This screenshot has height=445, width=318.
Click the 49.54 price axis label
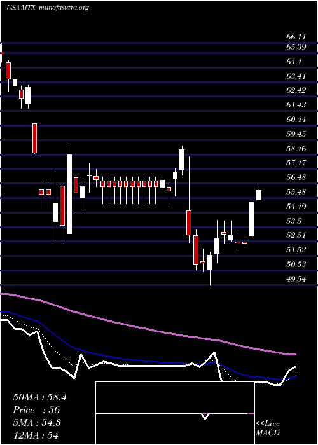[x=296, y=278]
